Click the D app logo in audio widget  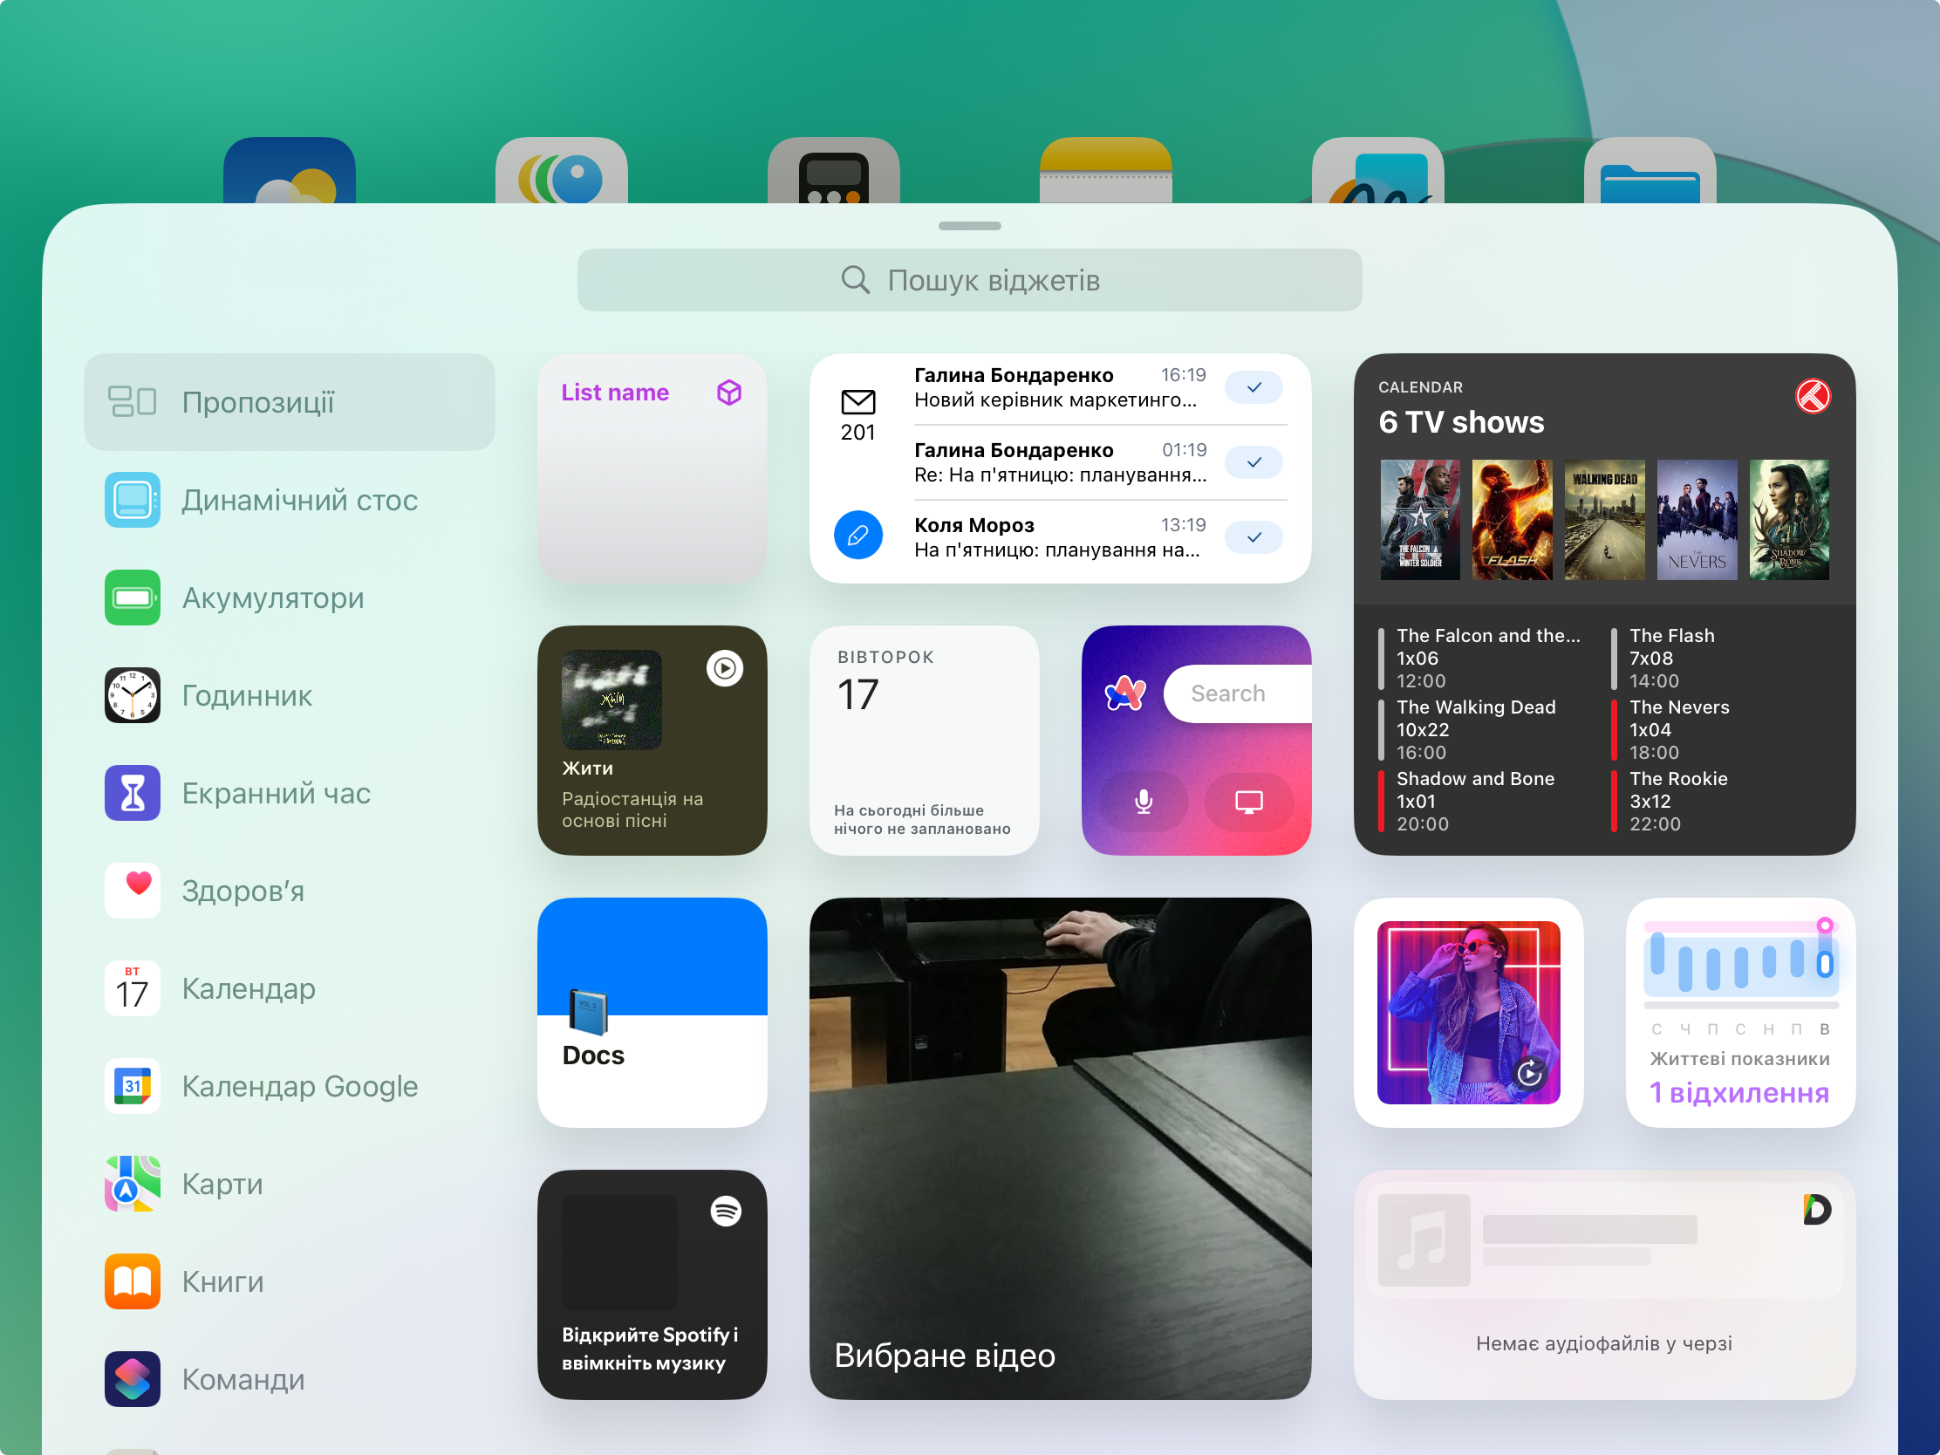tap(1816, 1209)
